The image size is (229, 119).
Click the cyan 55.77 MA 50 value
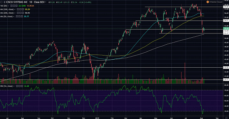[x=26, y=16]
